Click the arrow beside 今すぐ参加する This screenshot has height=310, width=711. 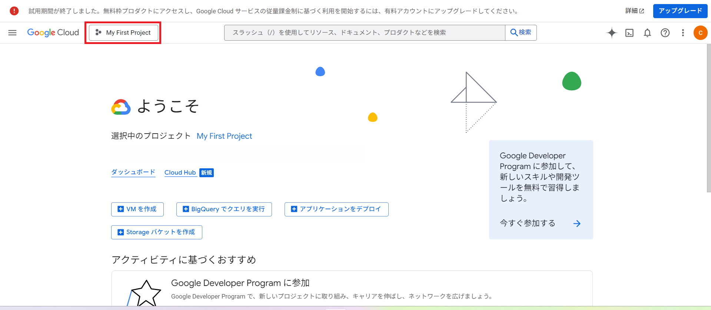pos(577,223)
